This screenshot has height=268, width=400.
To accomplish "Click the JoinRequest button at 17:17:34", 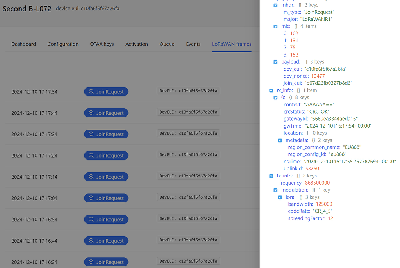I will tap(106, 134).
